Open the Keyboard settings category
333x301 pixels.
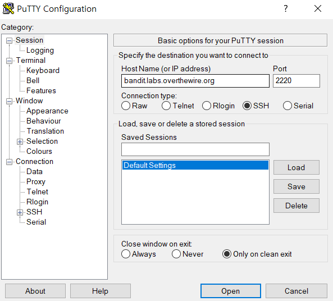click(x=43, y=71)
